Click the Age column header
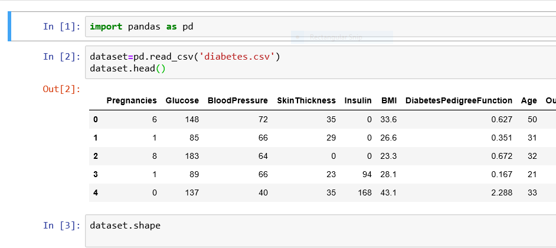The image size is (556, 248). (x=529, y=101)
